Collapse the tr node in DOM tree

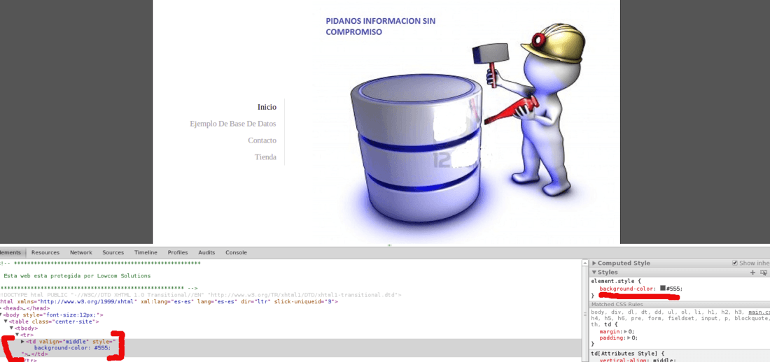tap(17, 335)
